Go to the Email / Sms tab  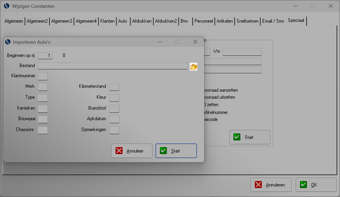point(273,21)
